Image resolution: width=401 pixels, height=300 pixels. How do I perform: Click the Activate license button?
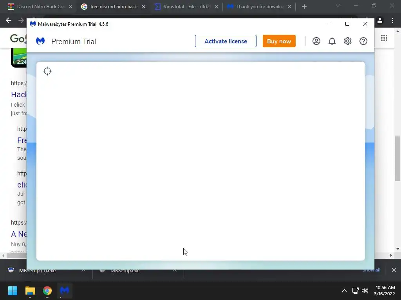[x=226, y=41]
